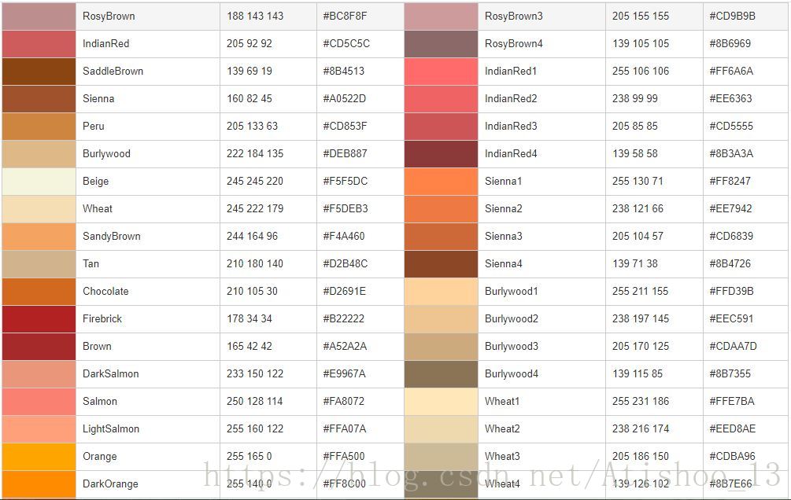
Task: Click hex code #D2691E
Action: click(345, 292)
